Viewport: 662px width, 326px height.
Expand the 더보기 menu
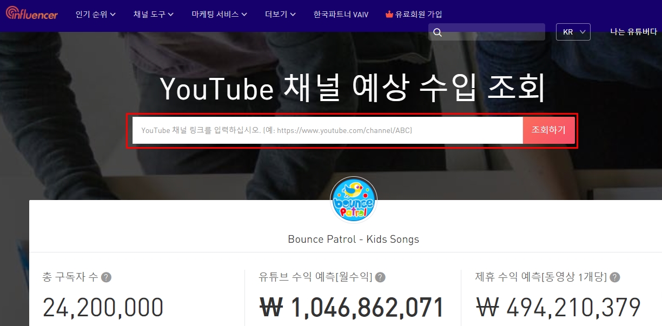280,15
